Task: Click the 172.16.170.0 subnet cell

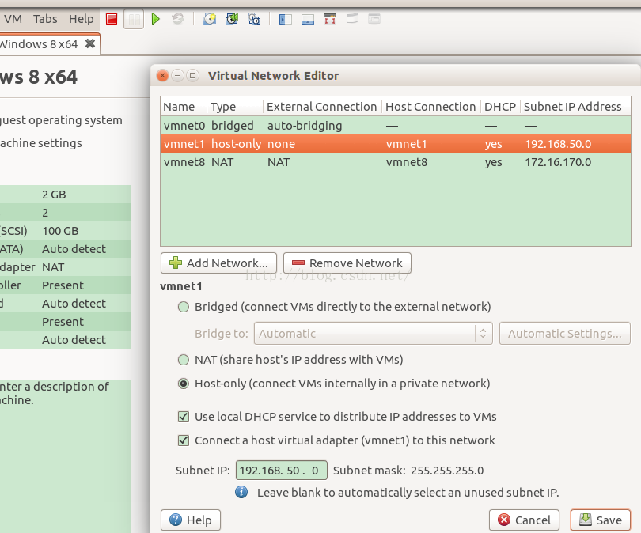Action: tap(558, 162)
